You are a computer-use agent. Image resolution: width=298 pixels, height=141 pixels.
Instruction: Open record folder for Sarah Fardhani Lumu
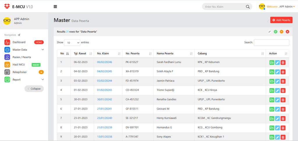click(x=272, y=63)
